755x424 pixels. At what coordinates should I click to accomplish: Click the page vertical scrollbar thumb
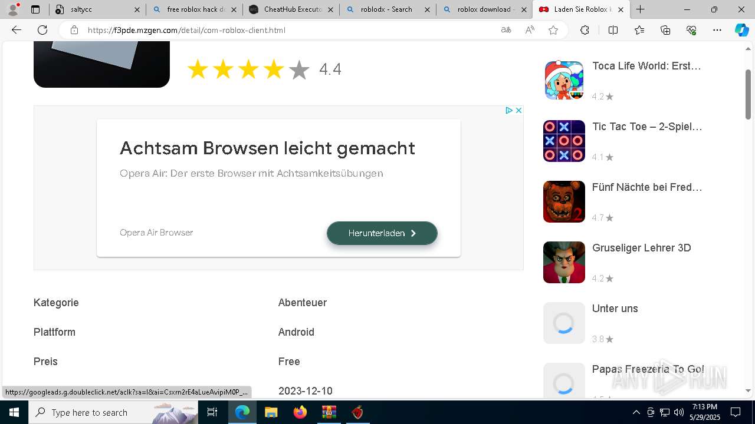click(x=749, y=94)
